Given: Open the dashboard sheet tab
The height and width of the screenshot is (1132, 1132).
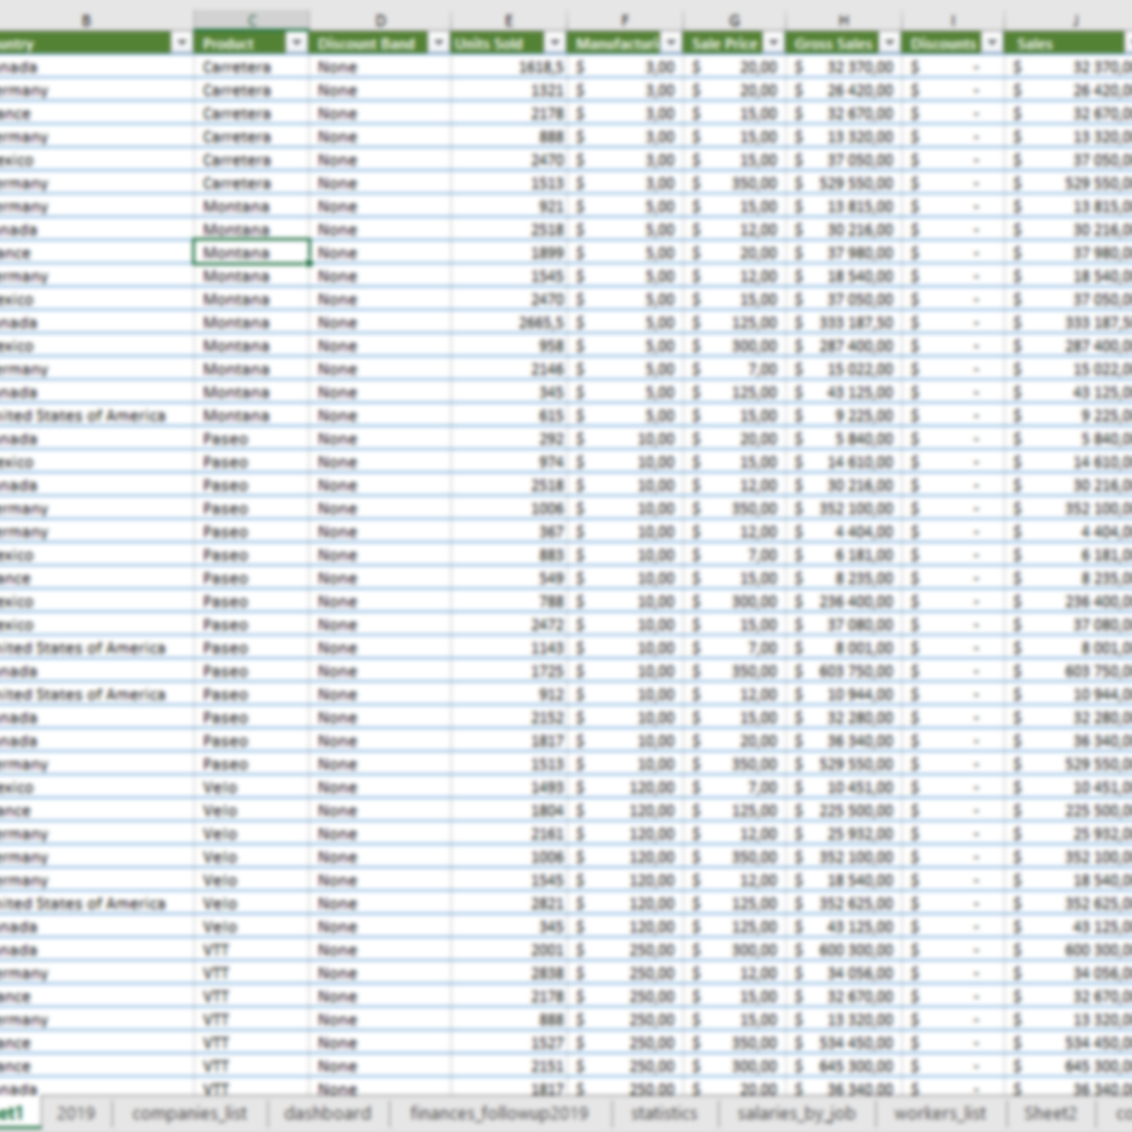Looking at the screenshot, I should [x=327, y=1113].
